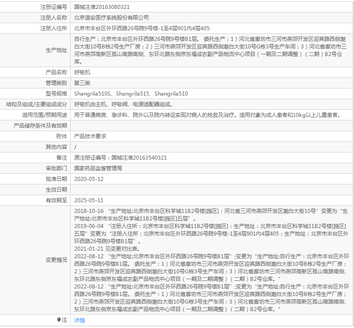The width and height of the screenshot is (354, 328).
Task: Select approval date 2020-05-12
Action: [x=89, y=179]
